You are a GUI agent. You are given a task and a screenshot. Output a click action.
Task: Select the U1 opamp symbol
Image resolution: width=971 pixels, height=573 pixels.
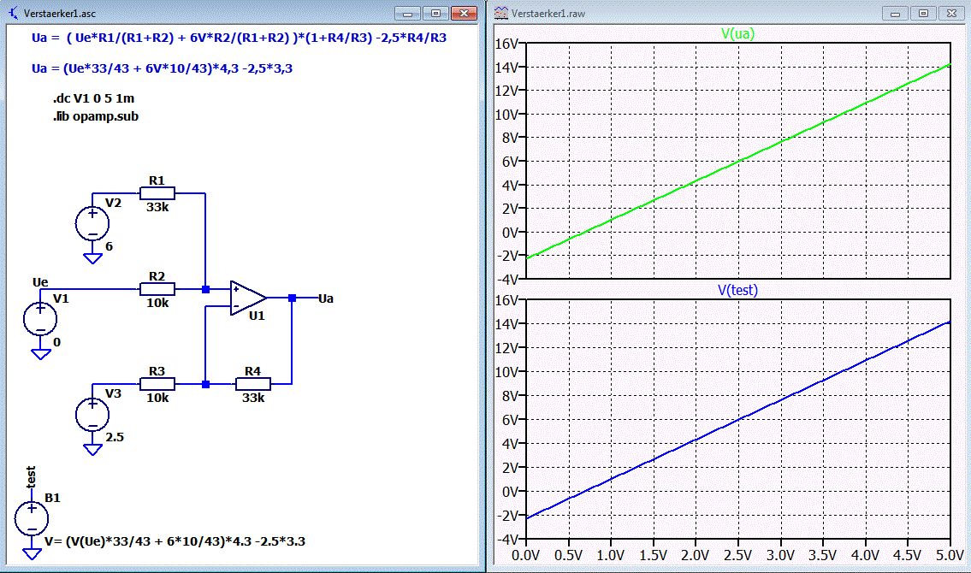(x=248, y=298)
